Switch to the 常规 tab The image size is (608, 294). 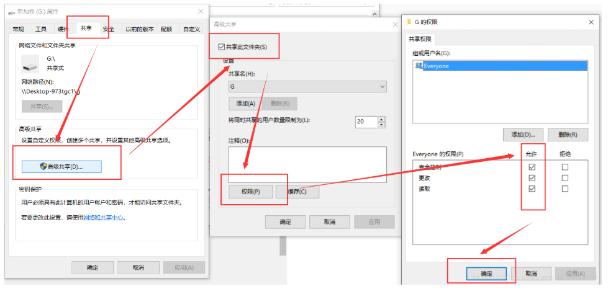coord(18,29)
